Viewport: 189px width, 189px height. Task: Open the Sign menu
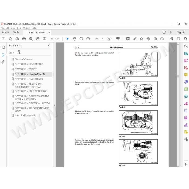[x=19, y=28]
